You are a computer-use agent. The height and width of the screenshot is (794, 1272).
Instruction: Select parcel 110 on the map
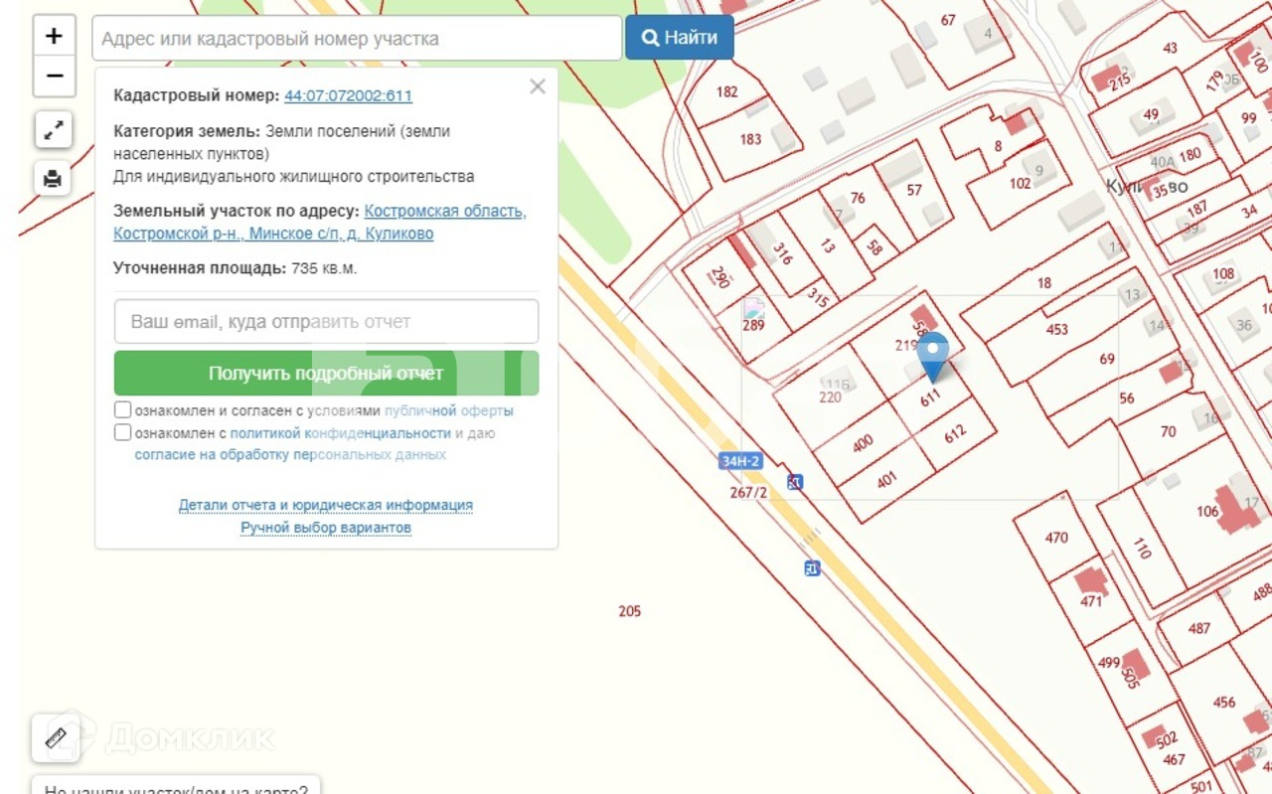coord(1142,548)
